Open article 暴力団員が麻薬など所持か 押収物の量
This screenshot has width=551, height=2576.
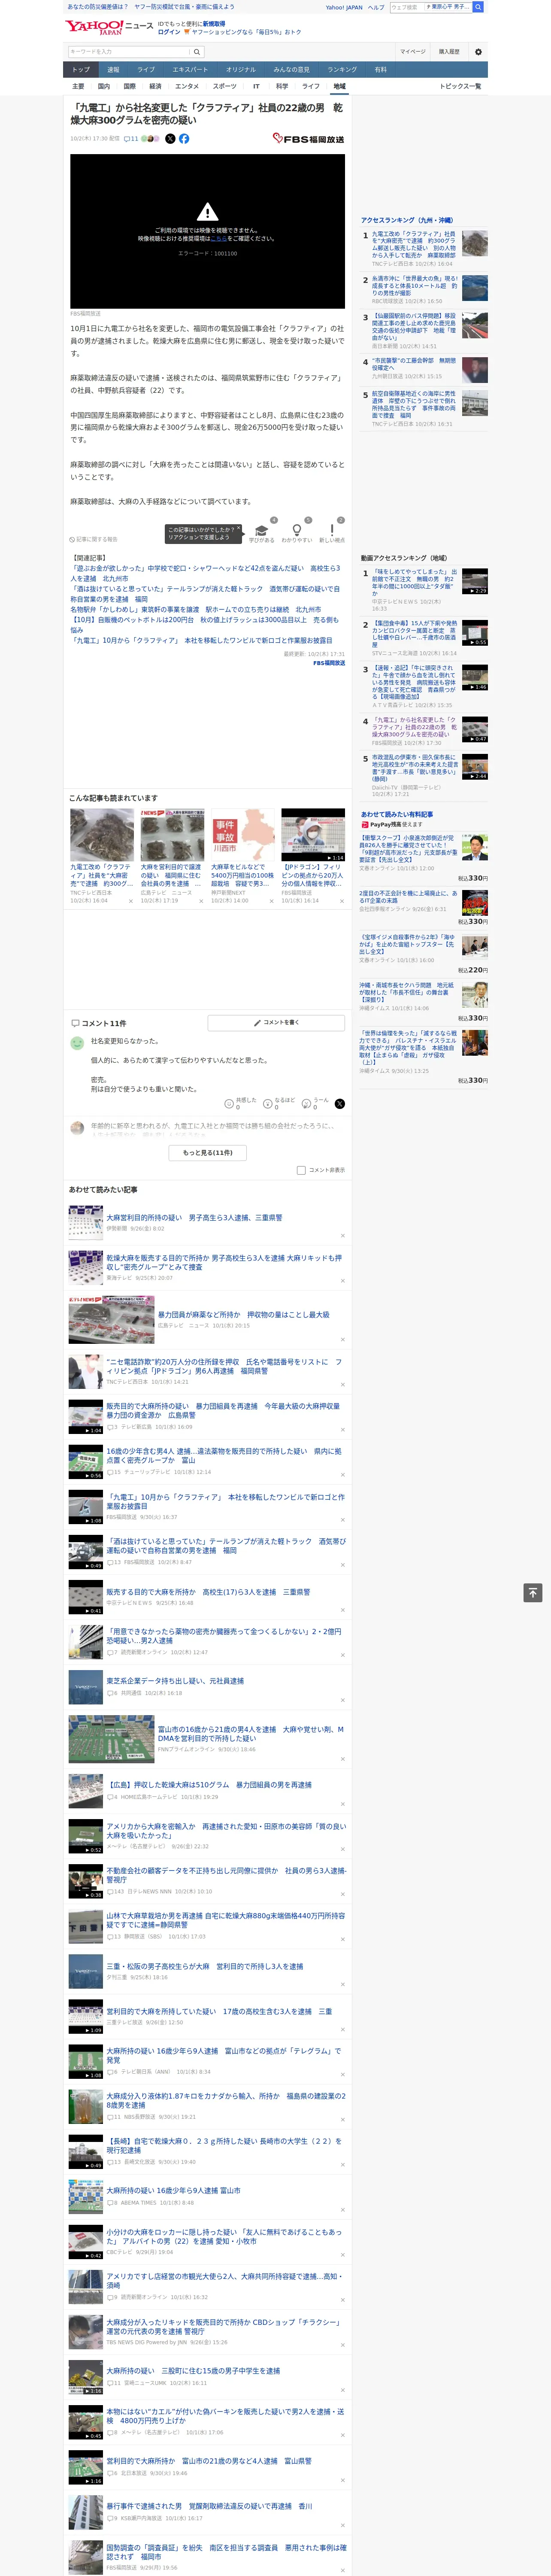[x=244, y=1315]
